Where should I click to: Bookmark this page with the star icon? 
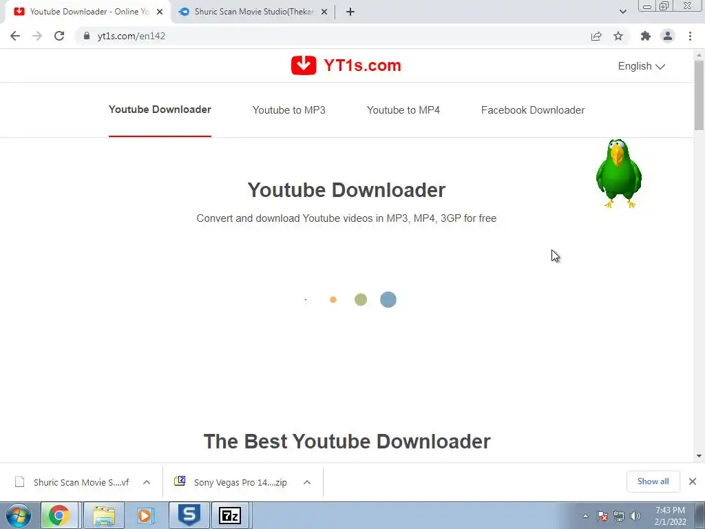click(618, 36)
